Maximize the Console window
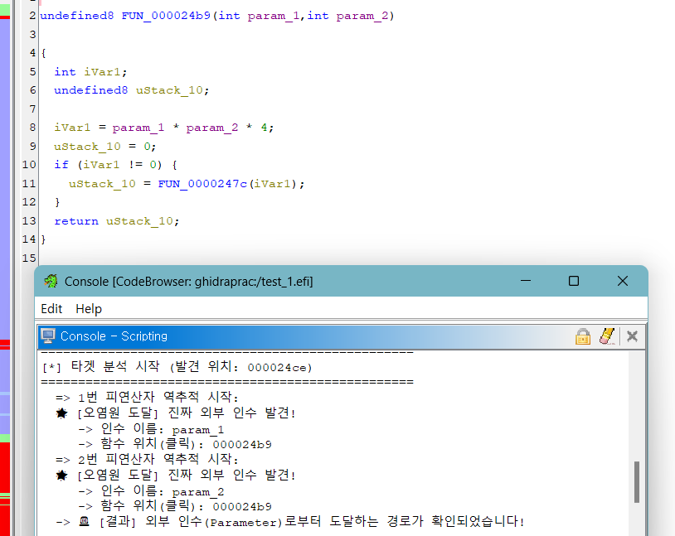 [573, 282]
